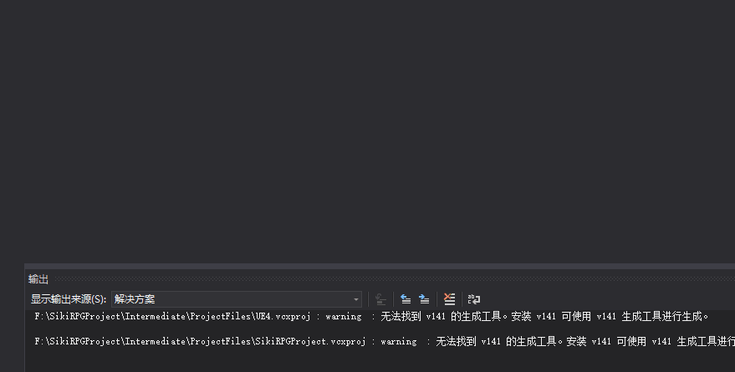The height and width of the screenshot is (372, 735).
Task: Select the UE4.vcxproj warning line
Action: tap(371, 317)
